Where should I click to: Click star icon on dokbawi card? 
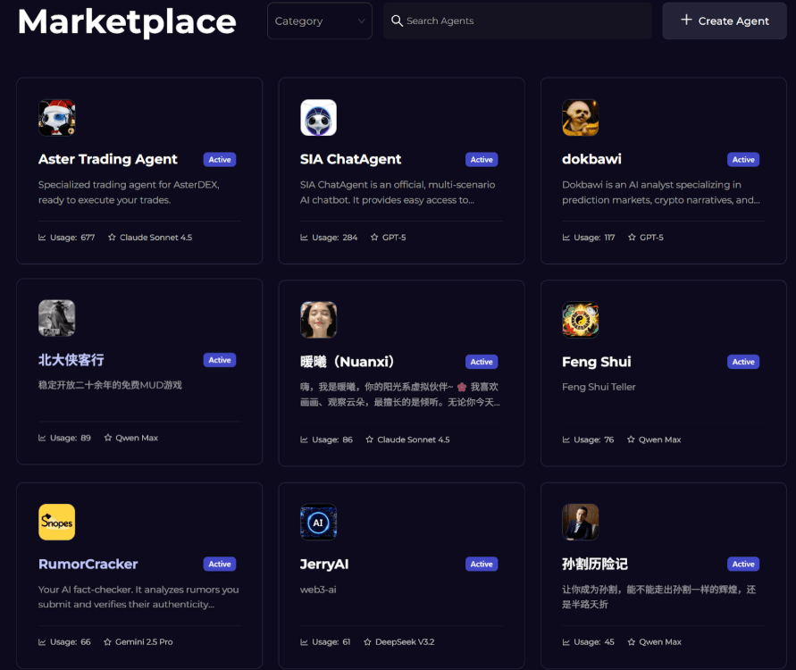pyautogui.click(x=632, y=237)
